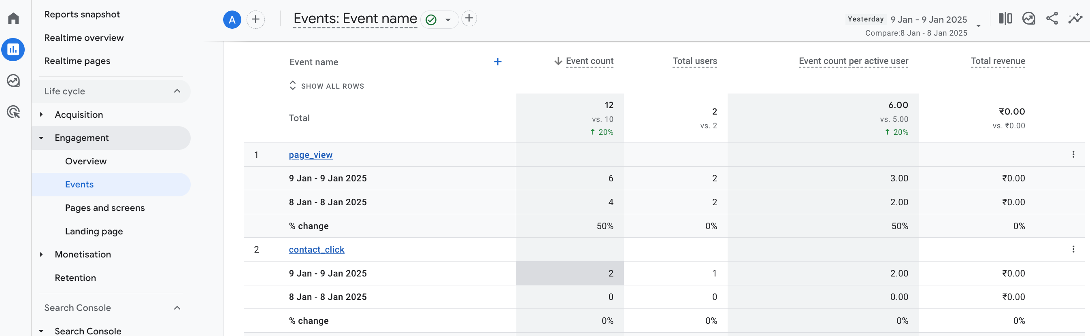1090x336 pixels.
Task: Click the Compare: 8 Jan - 8 Jan 2025 text
Action: tap(916, 33)
